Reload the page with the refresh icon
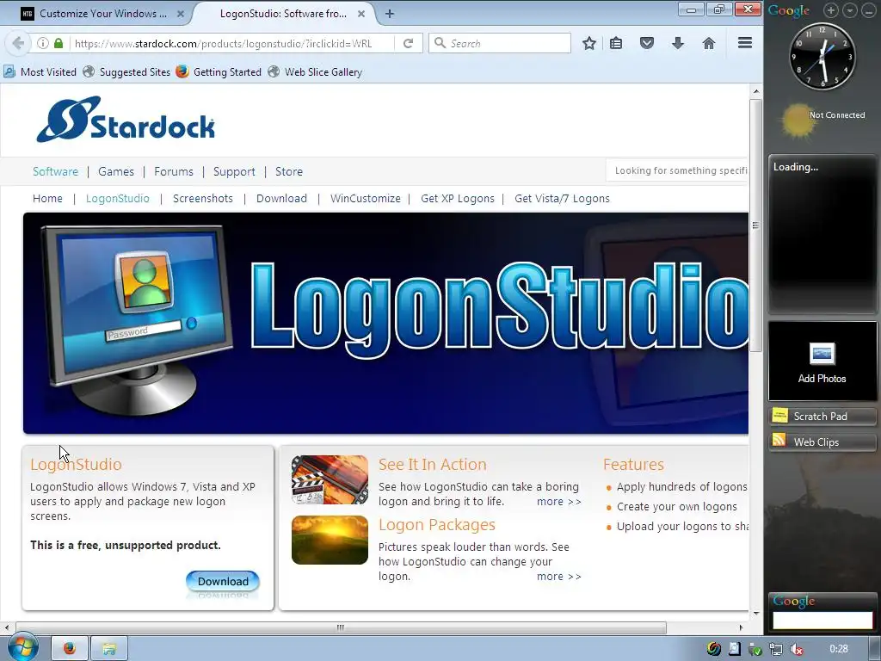The width and height of the screenshot is (881, 661). (409, 43)
